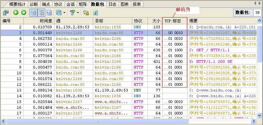Click the packet count field showing 39
This screenshot has height=125, width=263.
(x=257, y=12)
